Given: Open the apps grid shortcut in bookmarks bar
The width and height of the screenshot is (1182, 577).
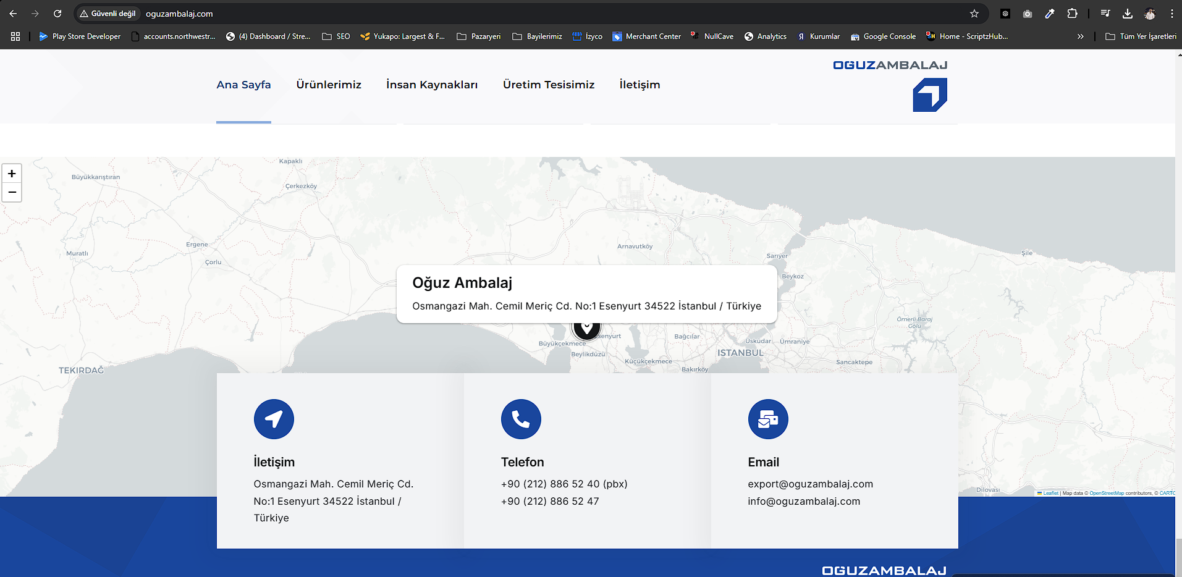Looking at the screenshot, I should (15, 36).
